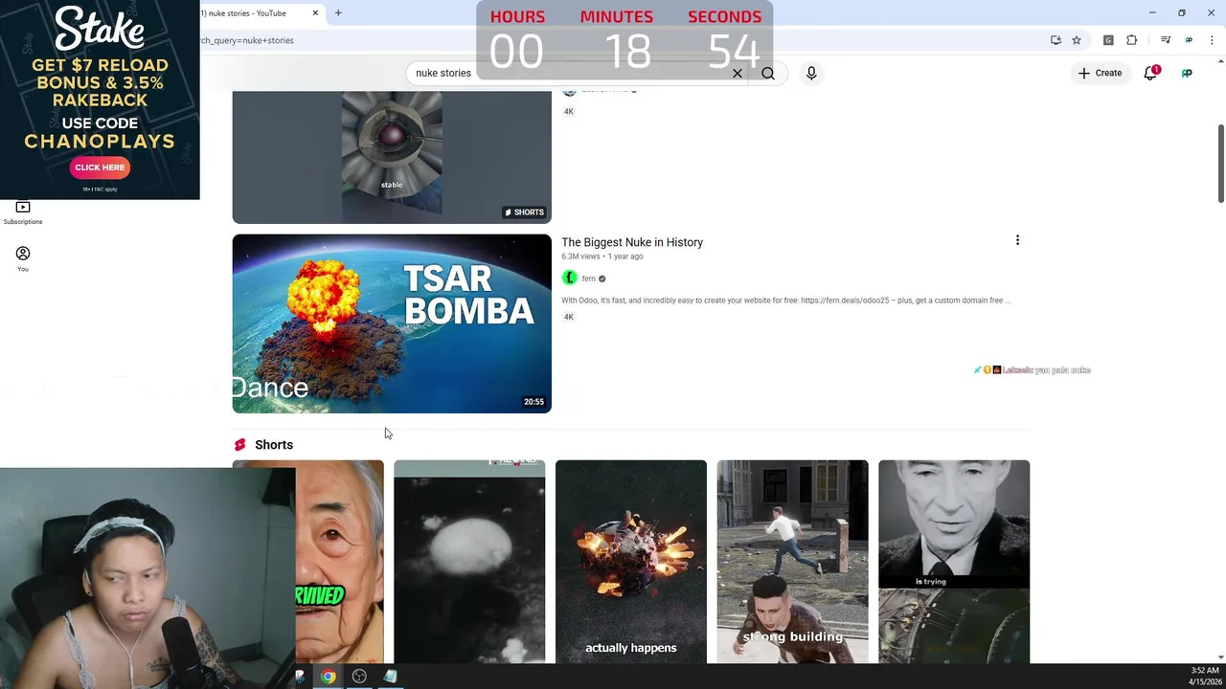Open the Chrome extensions puzzle icon

point(1132,40)
